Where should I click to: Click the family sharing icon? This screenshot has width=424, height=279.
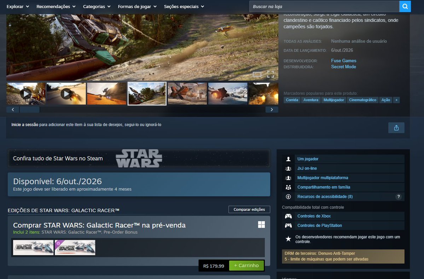[x=288, y=187]
